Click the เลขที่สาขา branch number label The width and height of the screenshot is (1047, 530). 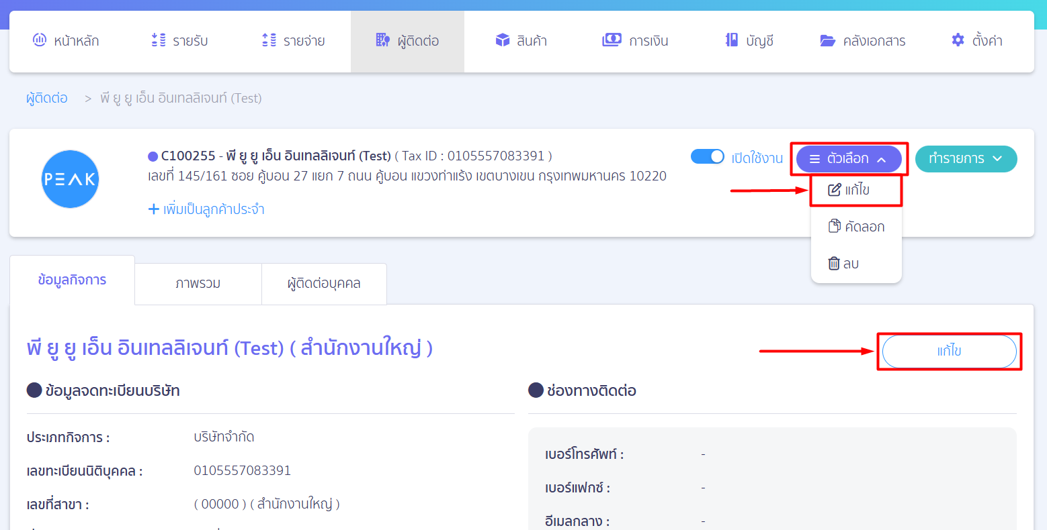(58, 505)
